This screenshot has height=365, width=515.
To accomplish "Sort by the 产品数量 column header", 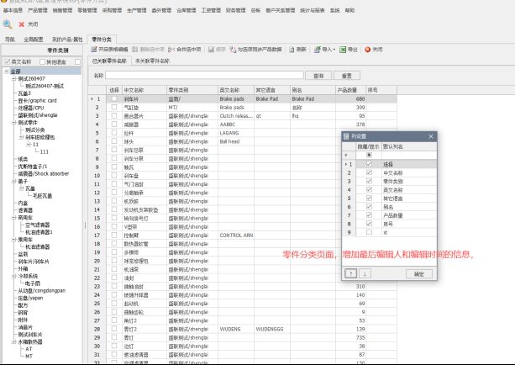I will (350, 90).
